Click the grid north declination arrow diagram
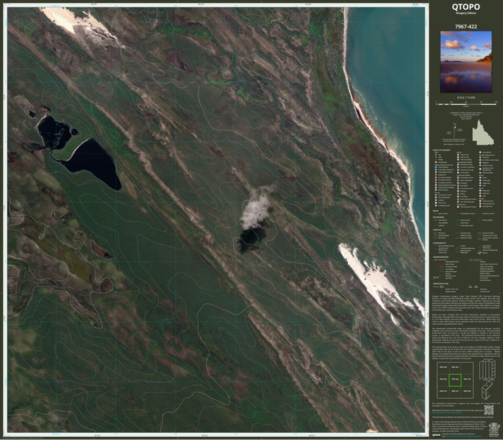This screenshot has height=440, width=503. 456,131
